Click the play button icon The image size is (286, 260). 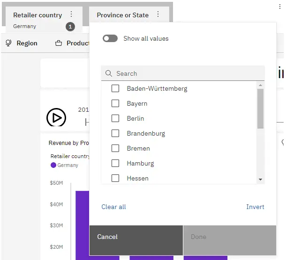pyautogui.click(x=56, y=117)
